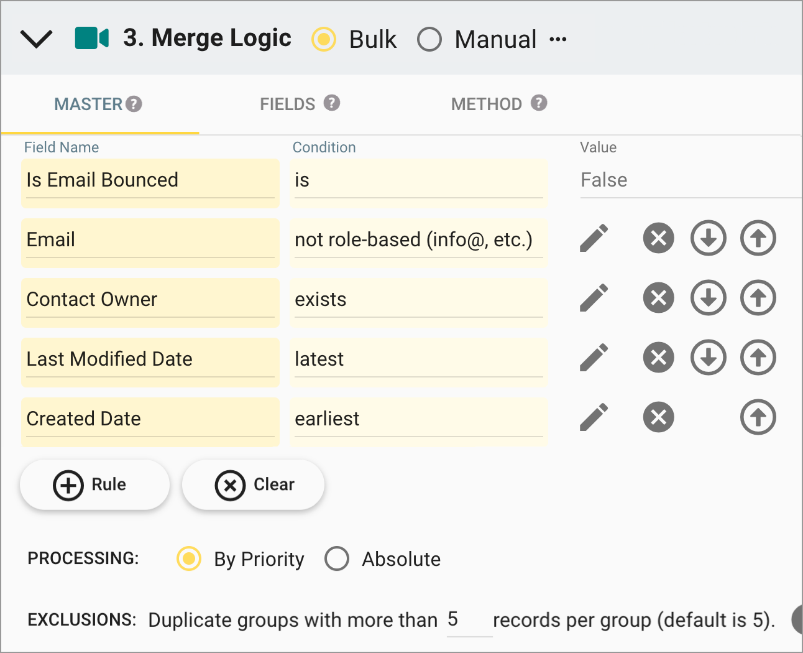
Task: Remove the Last Modified Date rule
Action: (x=658, y=358)
